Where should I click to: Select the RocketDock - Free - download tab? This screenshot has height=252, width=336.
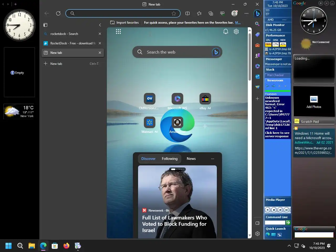[69, 43]
